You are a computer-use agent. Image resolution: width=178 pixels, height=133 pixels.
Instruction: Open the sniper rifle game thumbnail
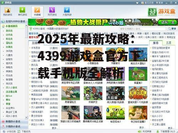click(x=70, y=112)
